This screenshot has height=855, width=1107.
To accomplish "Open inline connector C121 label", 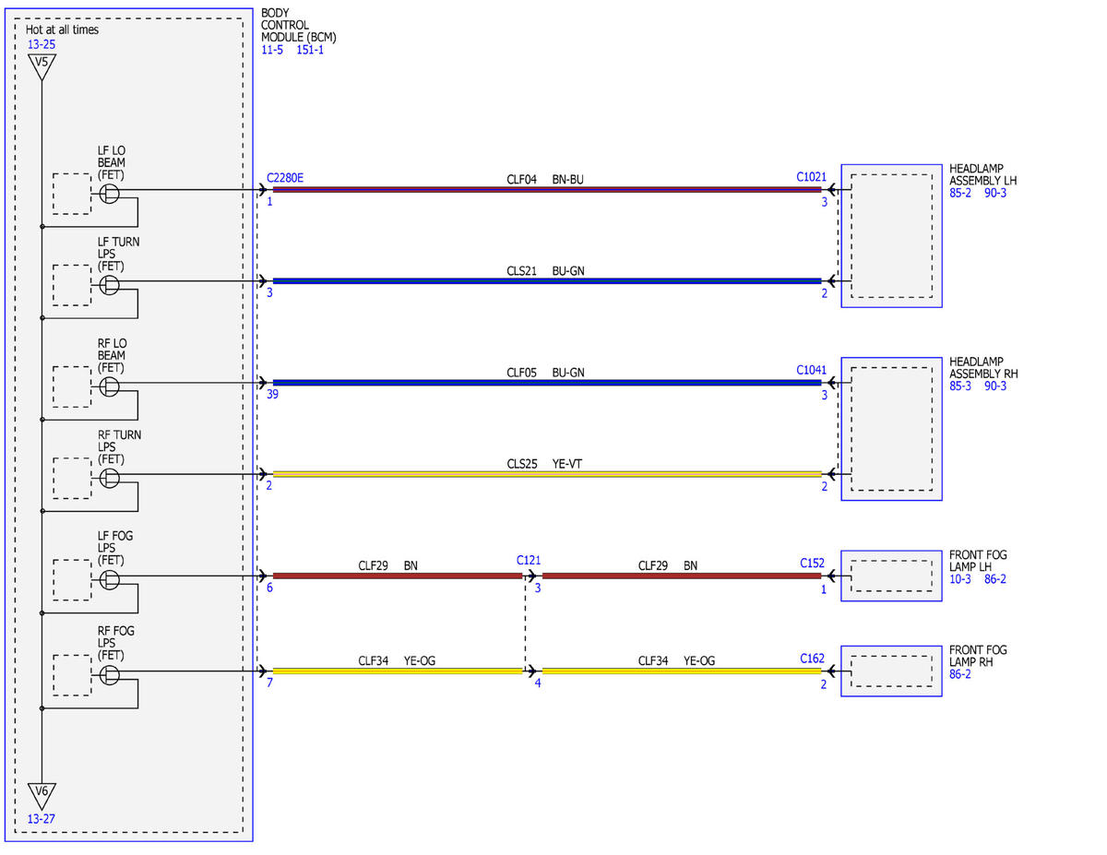I will 529,560.
